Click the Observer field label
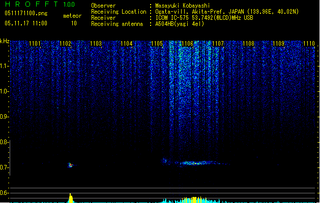The image size is (320, 203). (x=103, y=6)
